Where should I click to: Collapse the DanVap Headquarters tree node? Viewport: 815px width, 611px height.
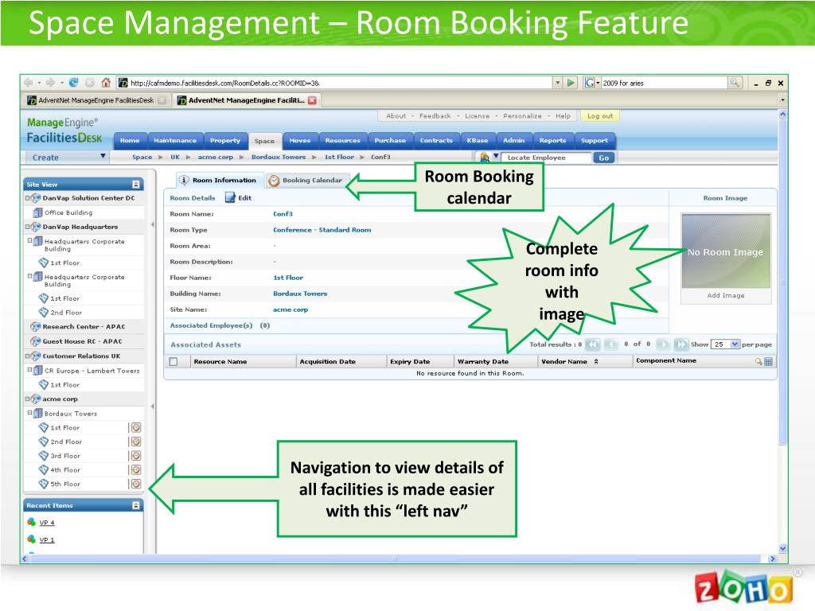[28, 227]
